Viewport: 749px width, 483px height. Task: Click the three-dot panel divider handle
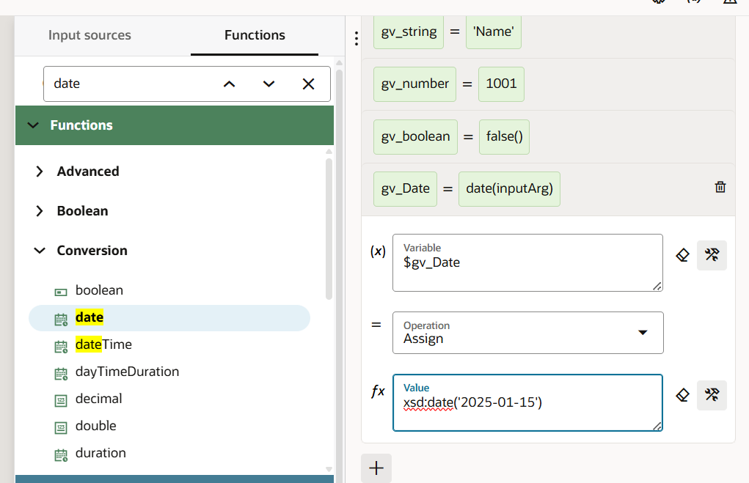tap(356, 38)
